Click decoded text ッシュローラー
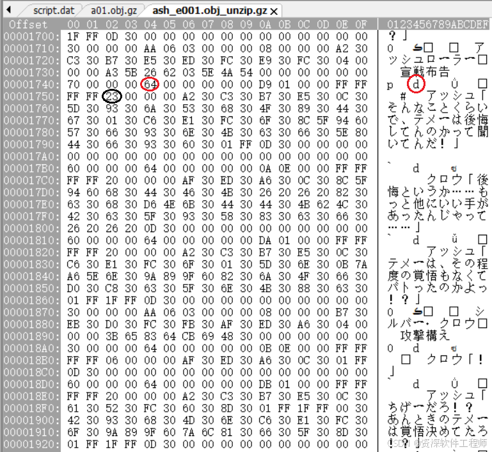The width and height of the screenshot is (492, 452). coord(432,60)
